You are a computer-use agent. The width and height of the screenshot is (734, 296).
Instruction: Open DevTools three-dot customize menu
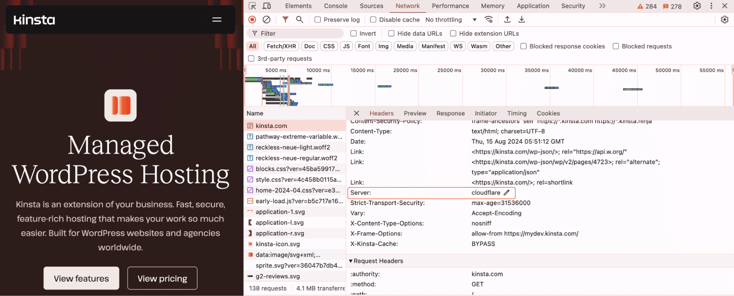pyautogui.click(x=711, y=6)
